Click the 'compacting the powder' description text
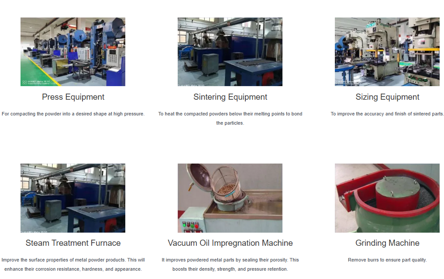 click(73, 114)
